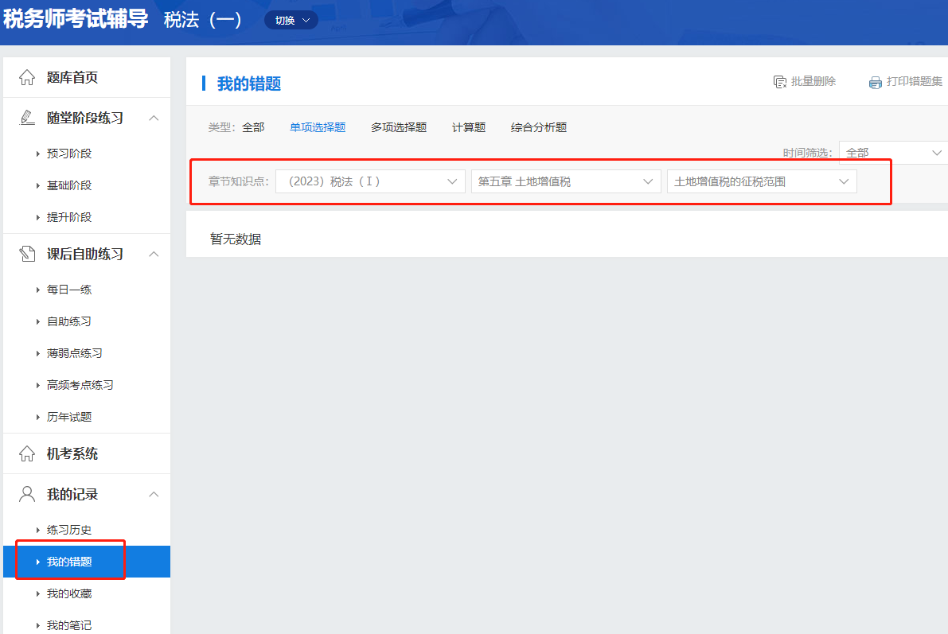Click the document icon beside 课后自助练习
Screen dimensions: 948x634
pyautogui.click(x=27, y=254)
